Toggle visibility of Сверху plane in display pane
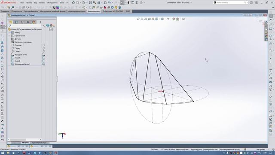Screen dimensions: 275x155 coord(44,48)
